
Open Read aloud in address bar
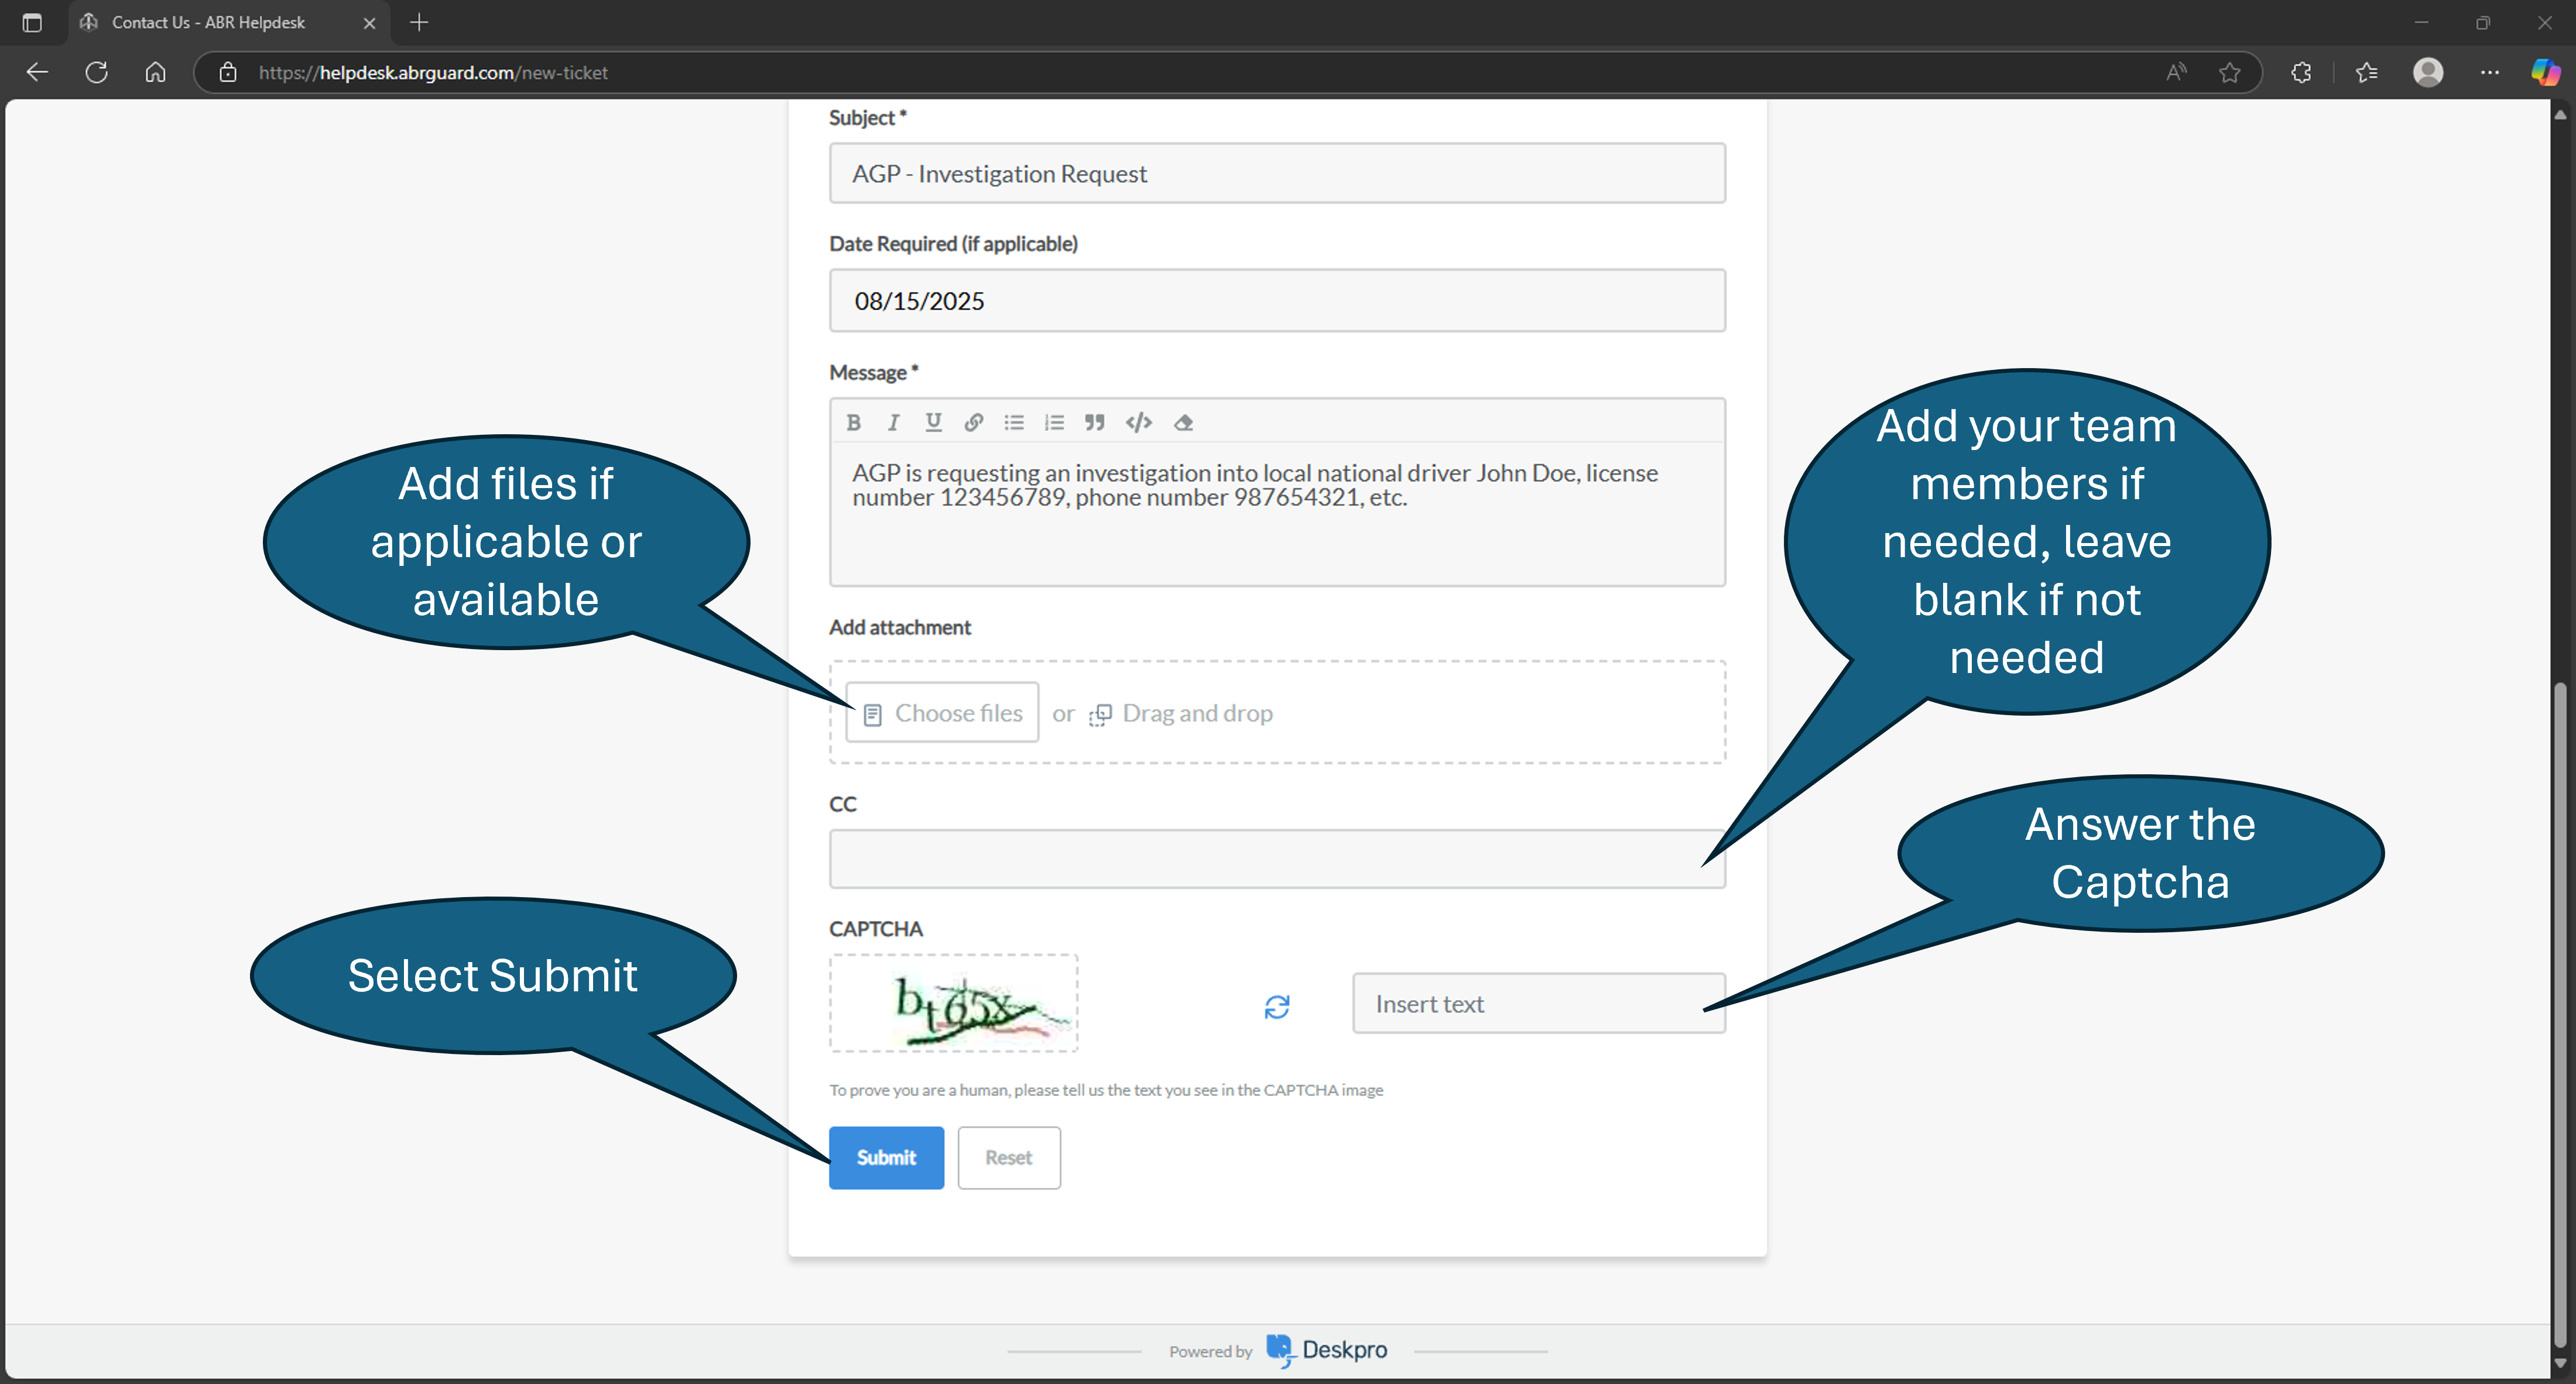[2176, 72]
